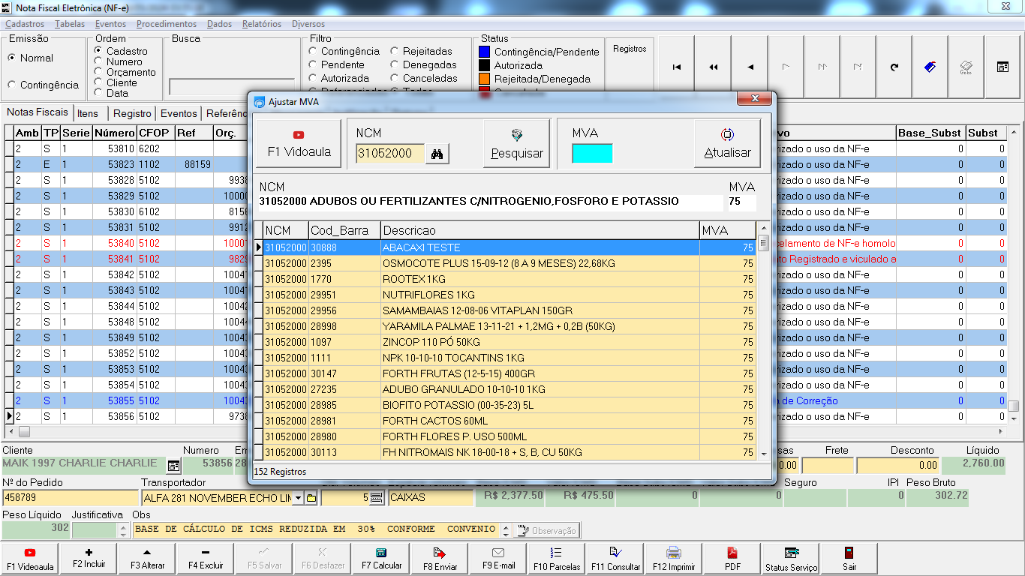Viewport: 1025px width, 576px height.
Task: Select Numero order radio button
Action: pos(98,61)
